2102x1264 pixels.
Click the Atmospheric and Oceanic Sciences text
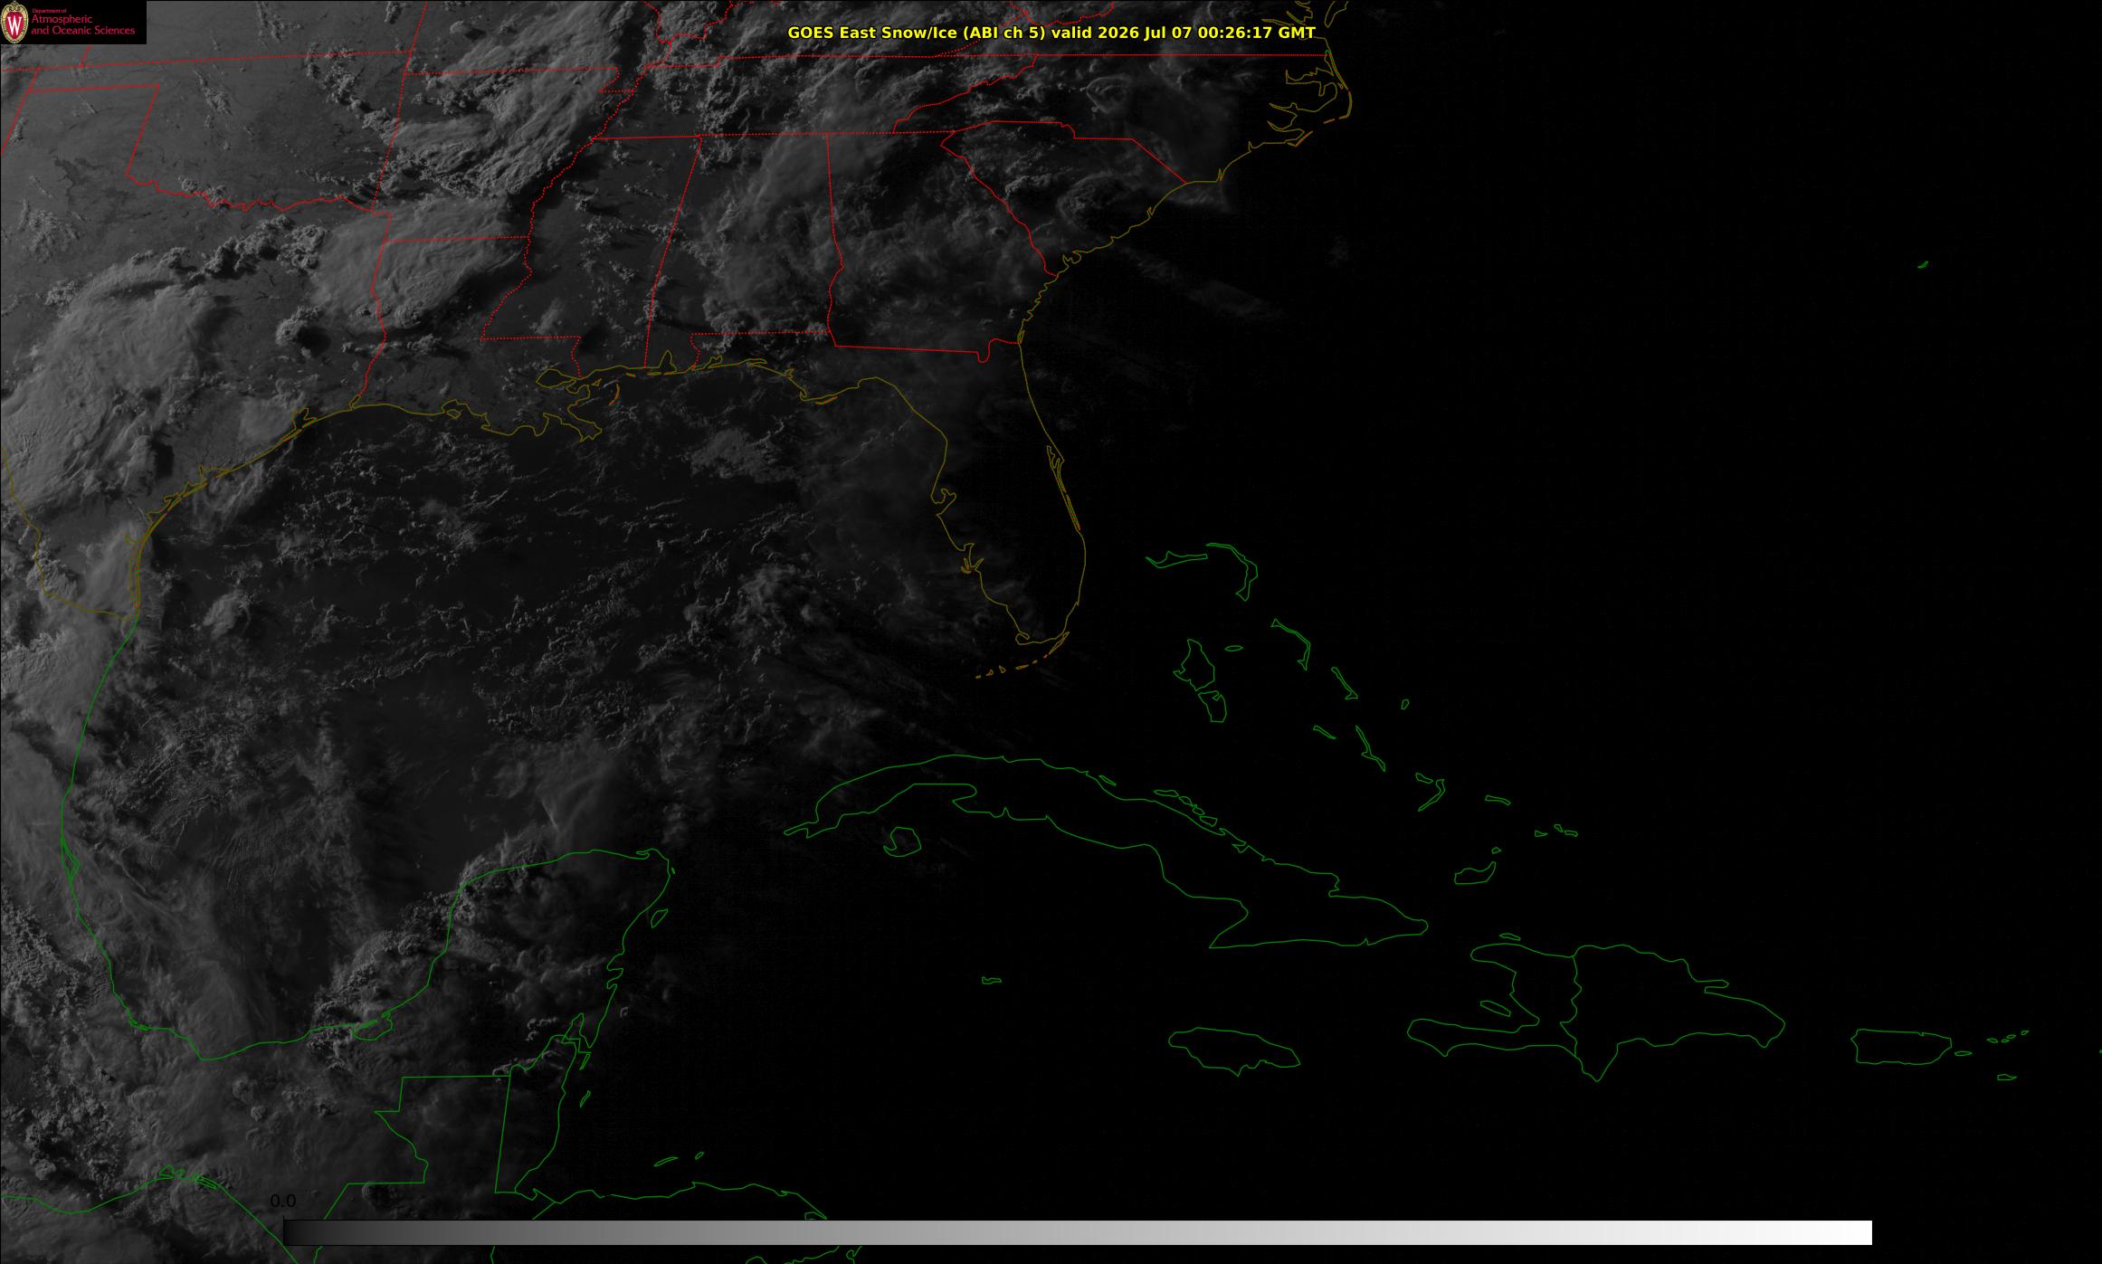click(82, 24)
